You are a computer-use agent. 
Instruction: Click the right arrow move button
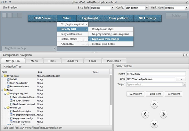tap(163, 114)
